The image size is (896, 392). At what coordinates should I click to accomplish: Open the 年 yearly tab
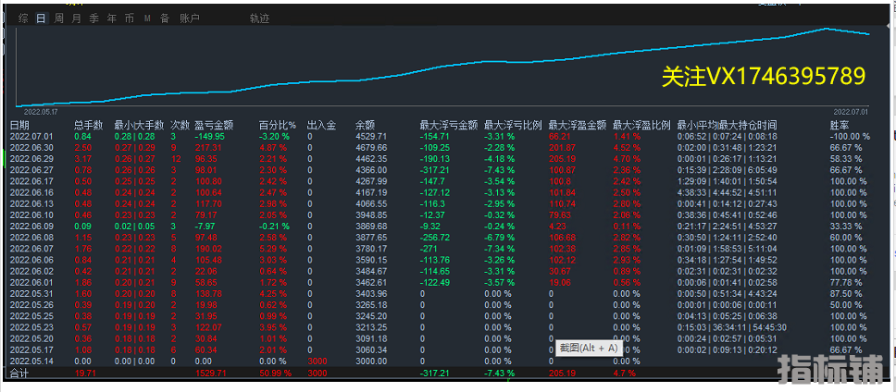tap(111, 18)
